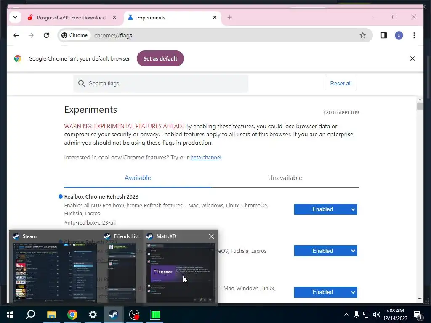The width and height of the screenshot is (431, 323).
Task: Reload the chrome://flags page
Action: pos(46,35)
